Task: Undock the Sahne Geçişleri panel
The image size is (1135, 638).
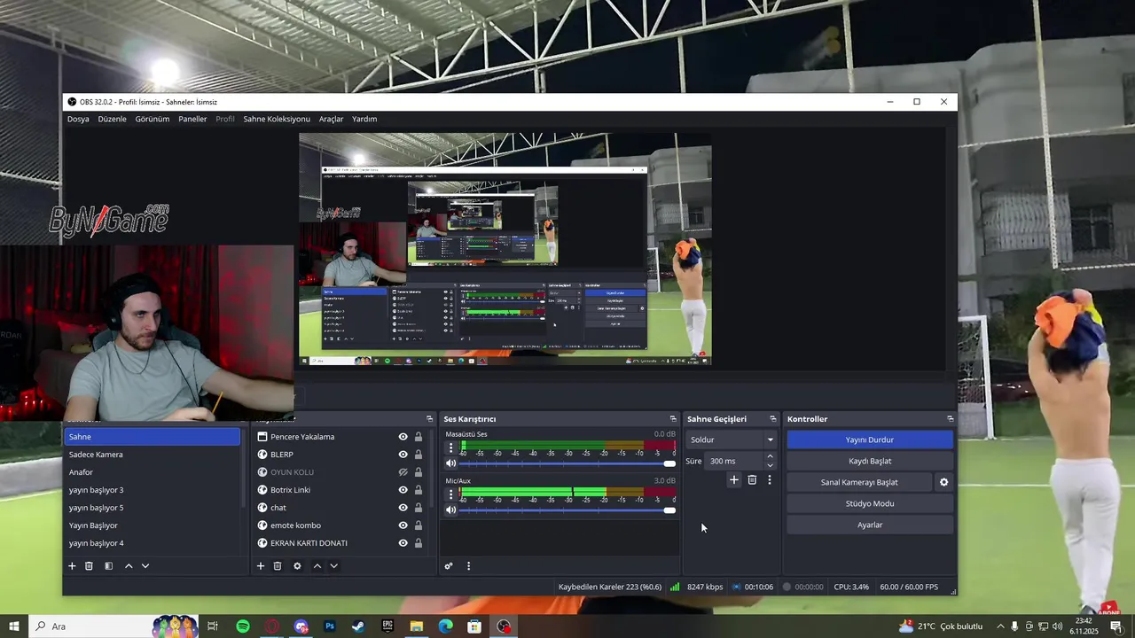Action: (772, 419)
